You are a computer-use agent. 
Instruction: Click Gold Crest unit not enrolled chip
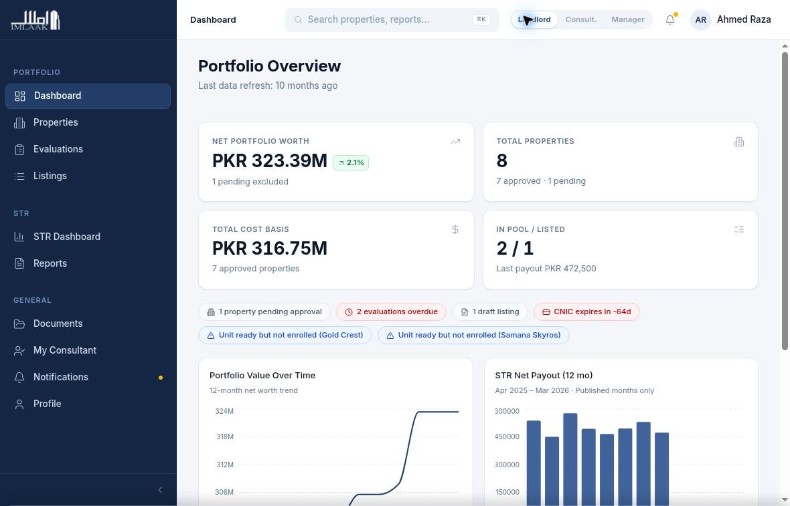click(x=285, y=336)
